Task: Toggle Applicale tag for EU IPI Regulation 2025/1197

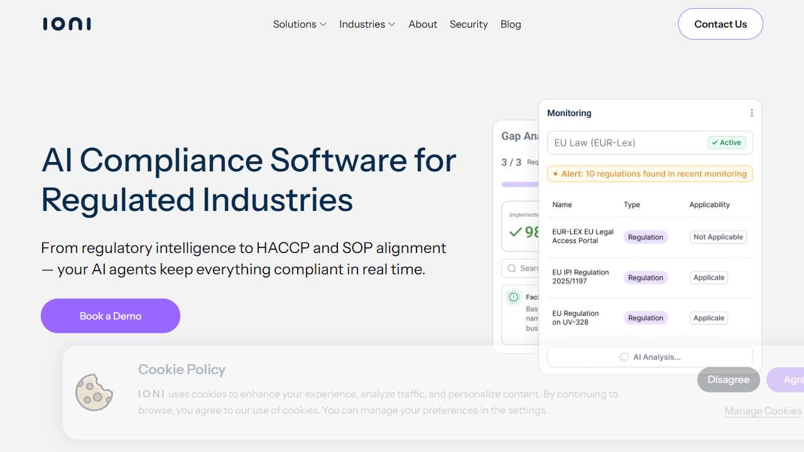Action: point(709,277)
